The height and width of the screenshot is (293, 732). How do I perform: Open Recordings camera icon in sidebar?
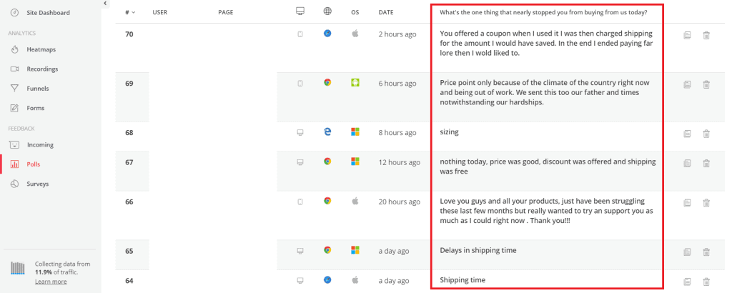click(x=14, y=69)
